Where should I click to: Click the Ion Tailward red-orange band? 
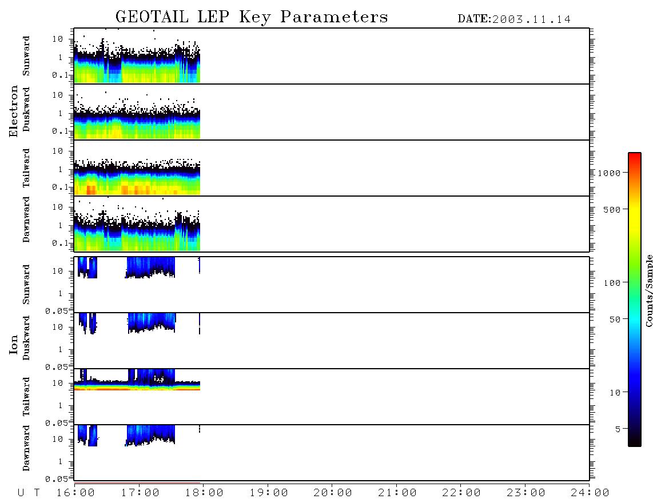click(x=137, y=389)
